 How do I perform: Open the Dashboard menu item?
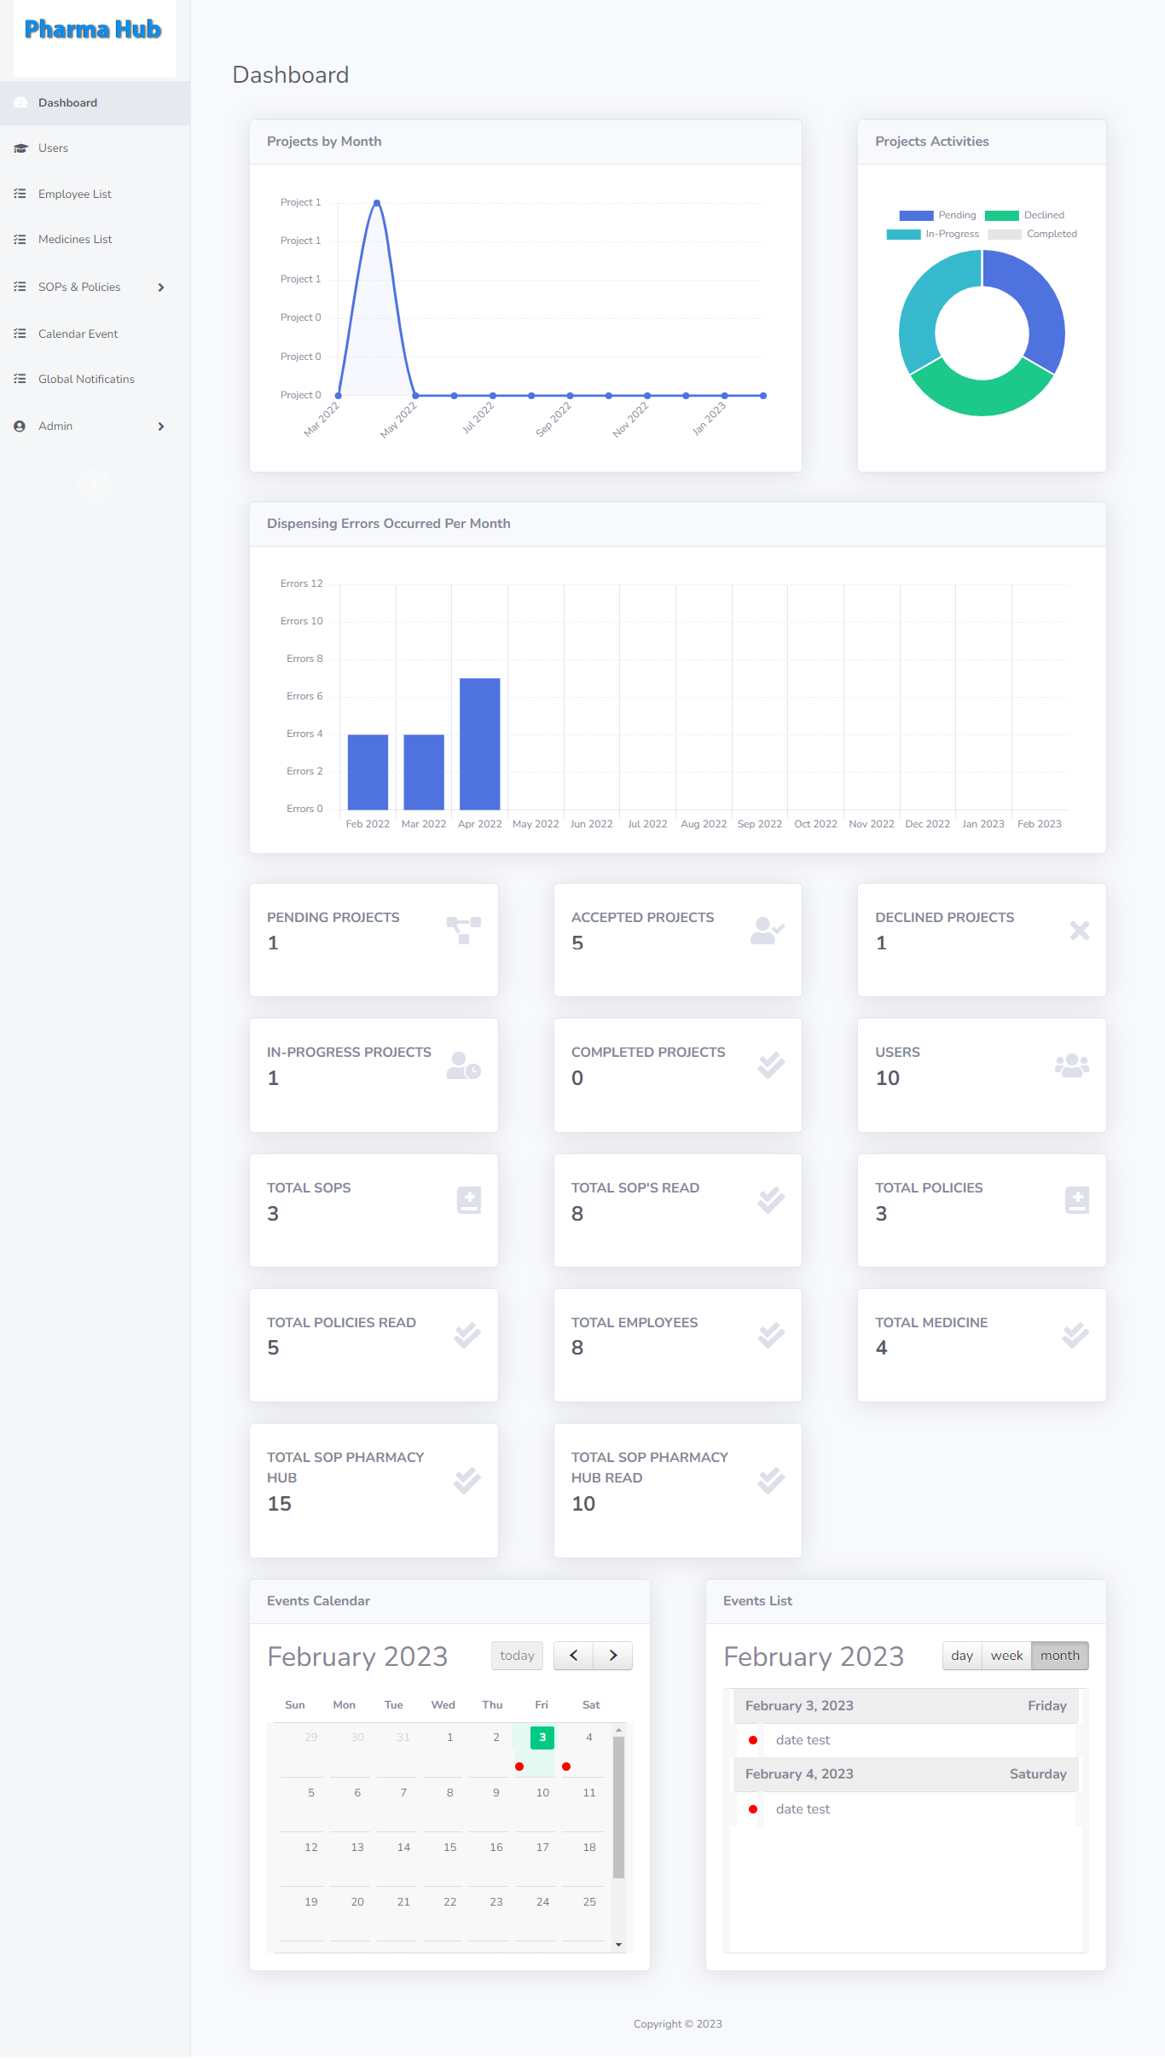point(95,103)
